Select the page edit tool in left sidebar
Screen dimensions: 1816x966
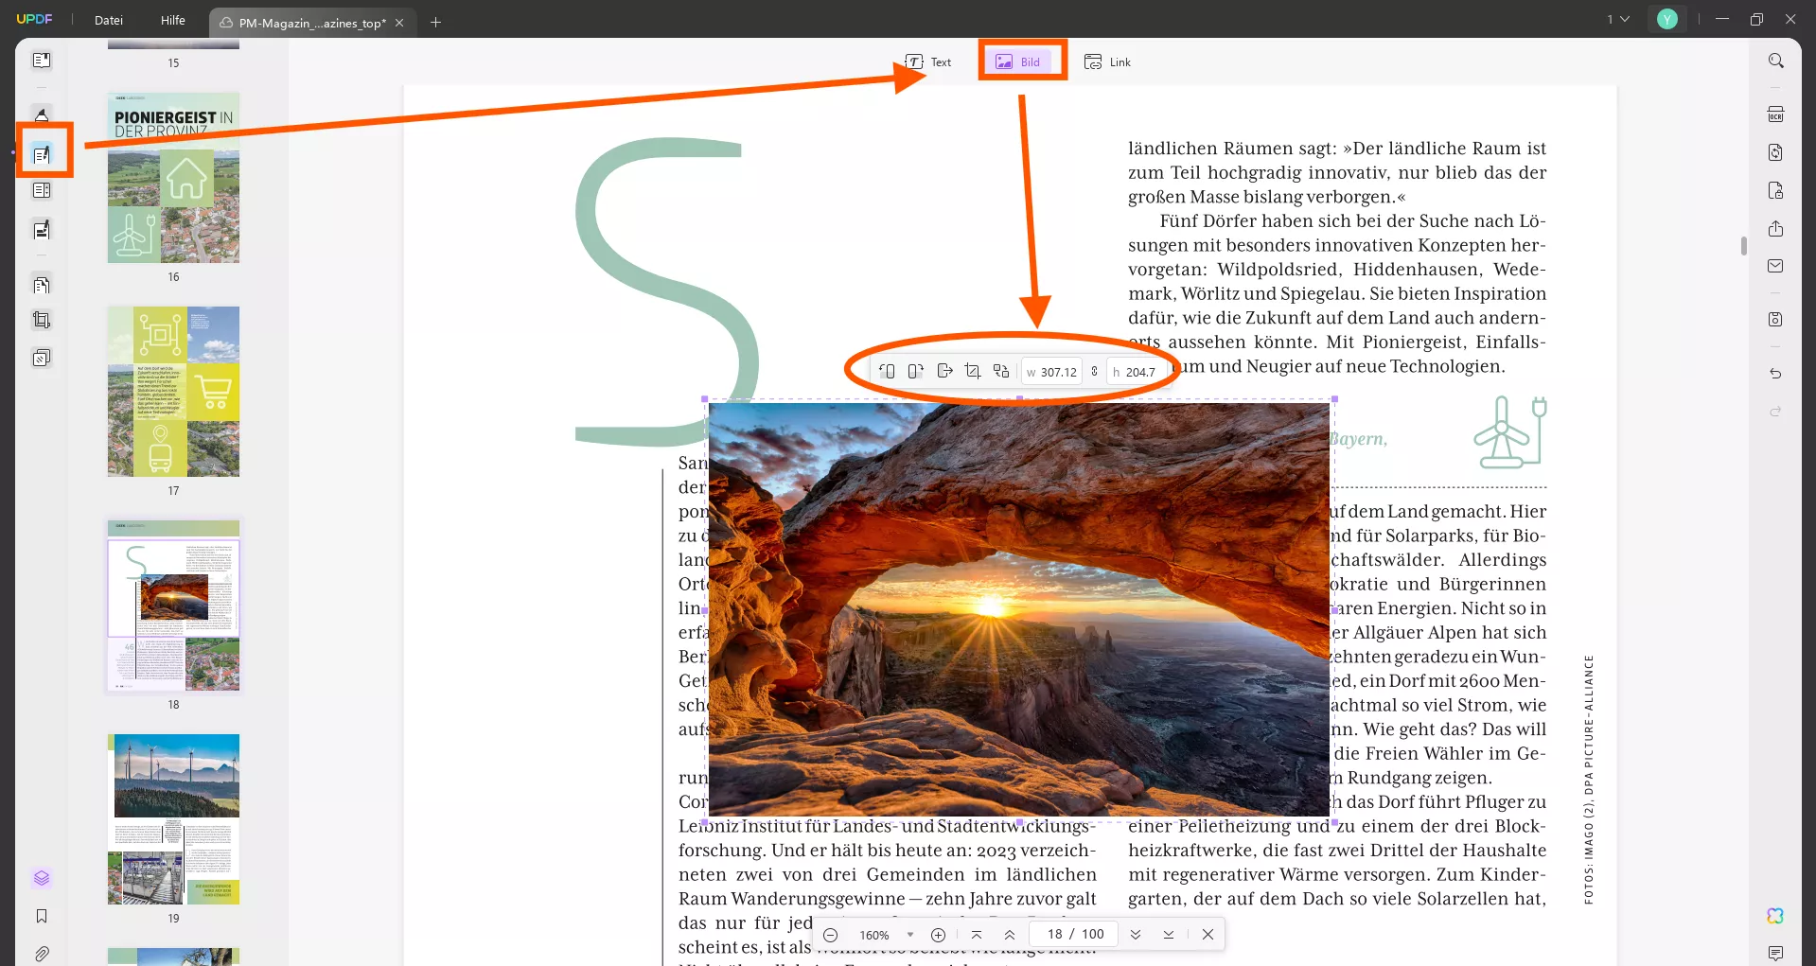pyautogui.click(x=42, y=149)
